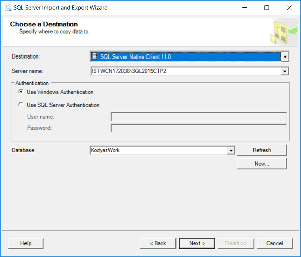Open the Destination dropdown arrow
Screen dimensions: 301x257
point(285,56)
